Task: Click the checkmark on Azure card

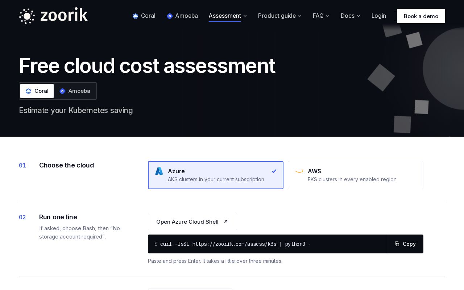Action: (x=274, y=171)
